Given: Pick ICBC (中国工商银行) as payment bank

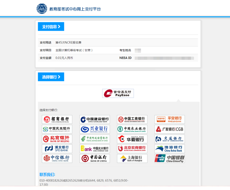Looking at the screenshot, I should pyautogui.click(x=132, y=120).
